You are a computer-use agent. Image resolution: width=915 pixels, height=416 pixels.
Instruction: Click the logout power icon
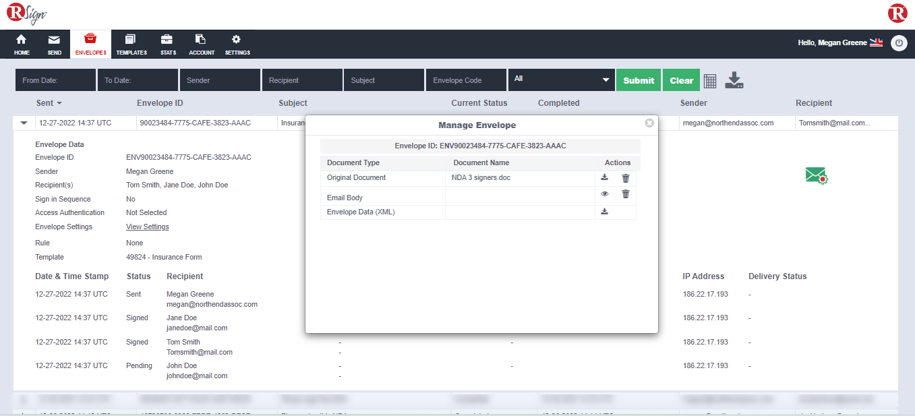899,42
